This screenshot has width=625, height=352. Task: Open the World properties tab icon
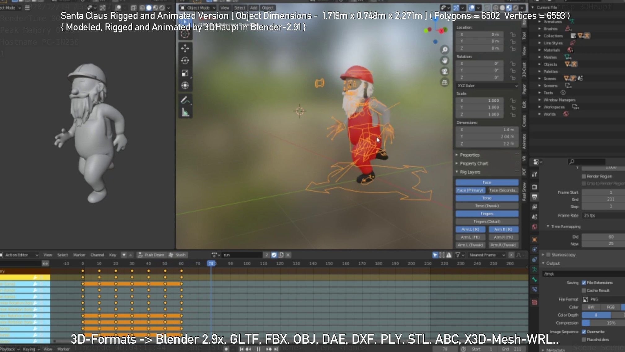535,227
